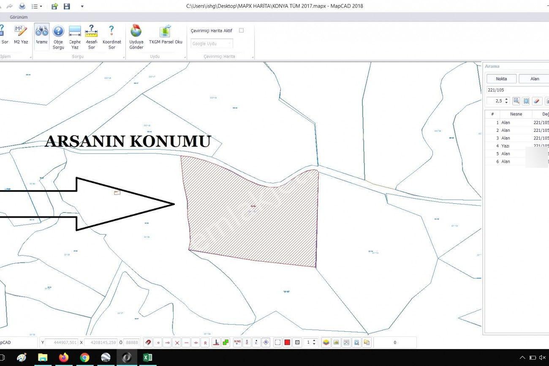Click the eraser icon in Arama panel
The width and height of the screenshot is (549, 366).
(537, 101)
